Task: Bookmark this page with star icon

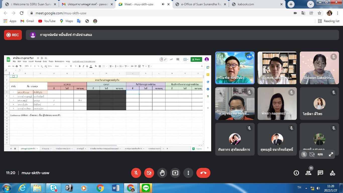Action: [319, 13]
